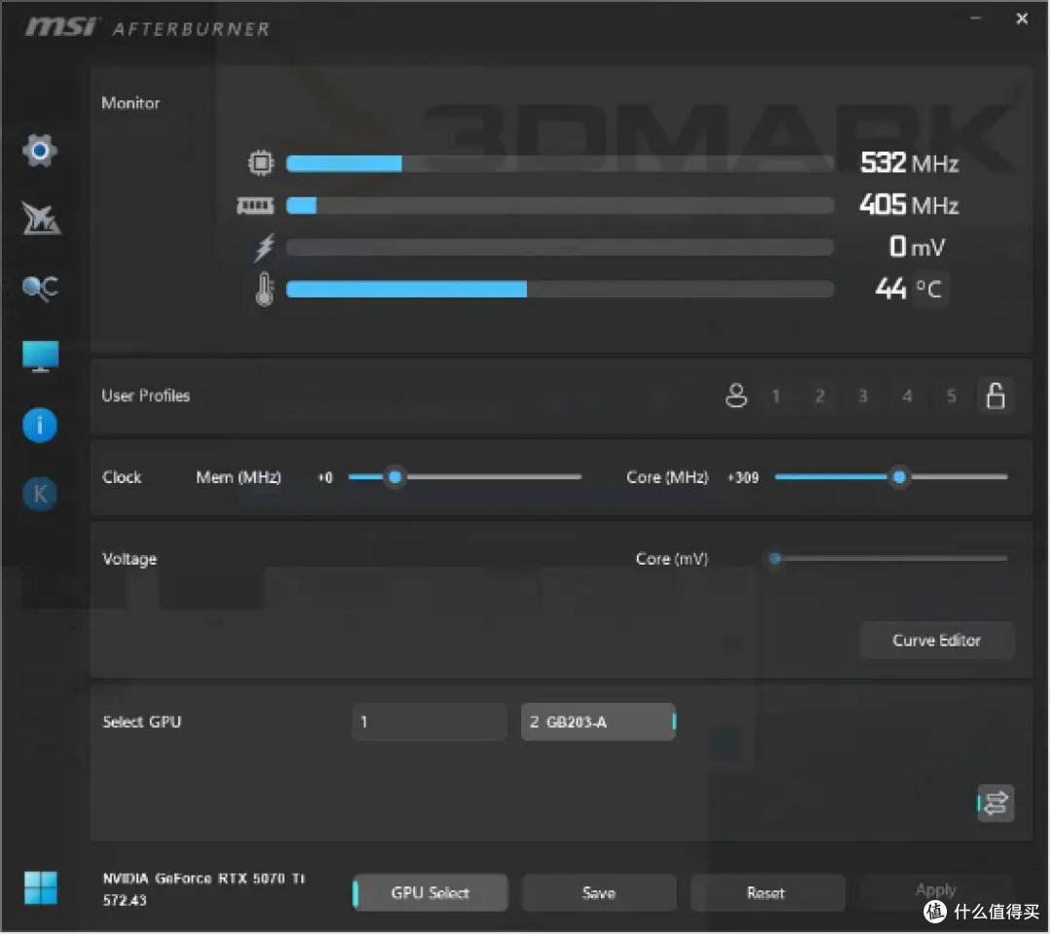This screenshot has height=934, width=1050.
Task: Open settings via the gear icon
Action: pos(40,151)
